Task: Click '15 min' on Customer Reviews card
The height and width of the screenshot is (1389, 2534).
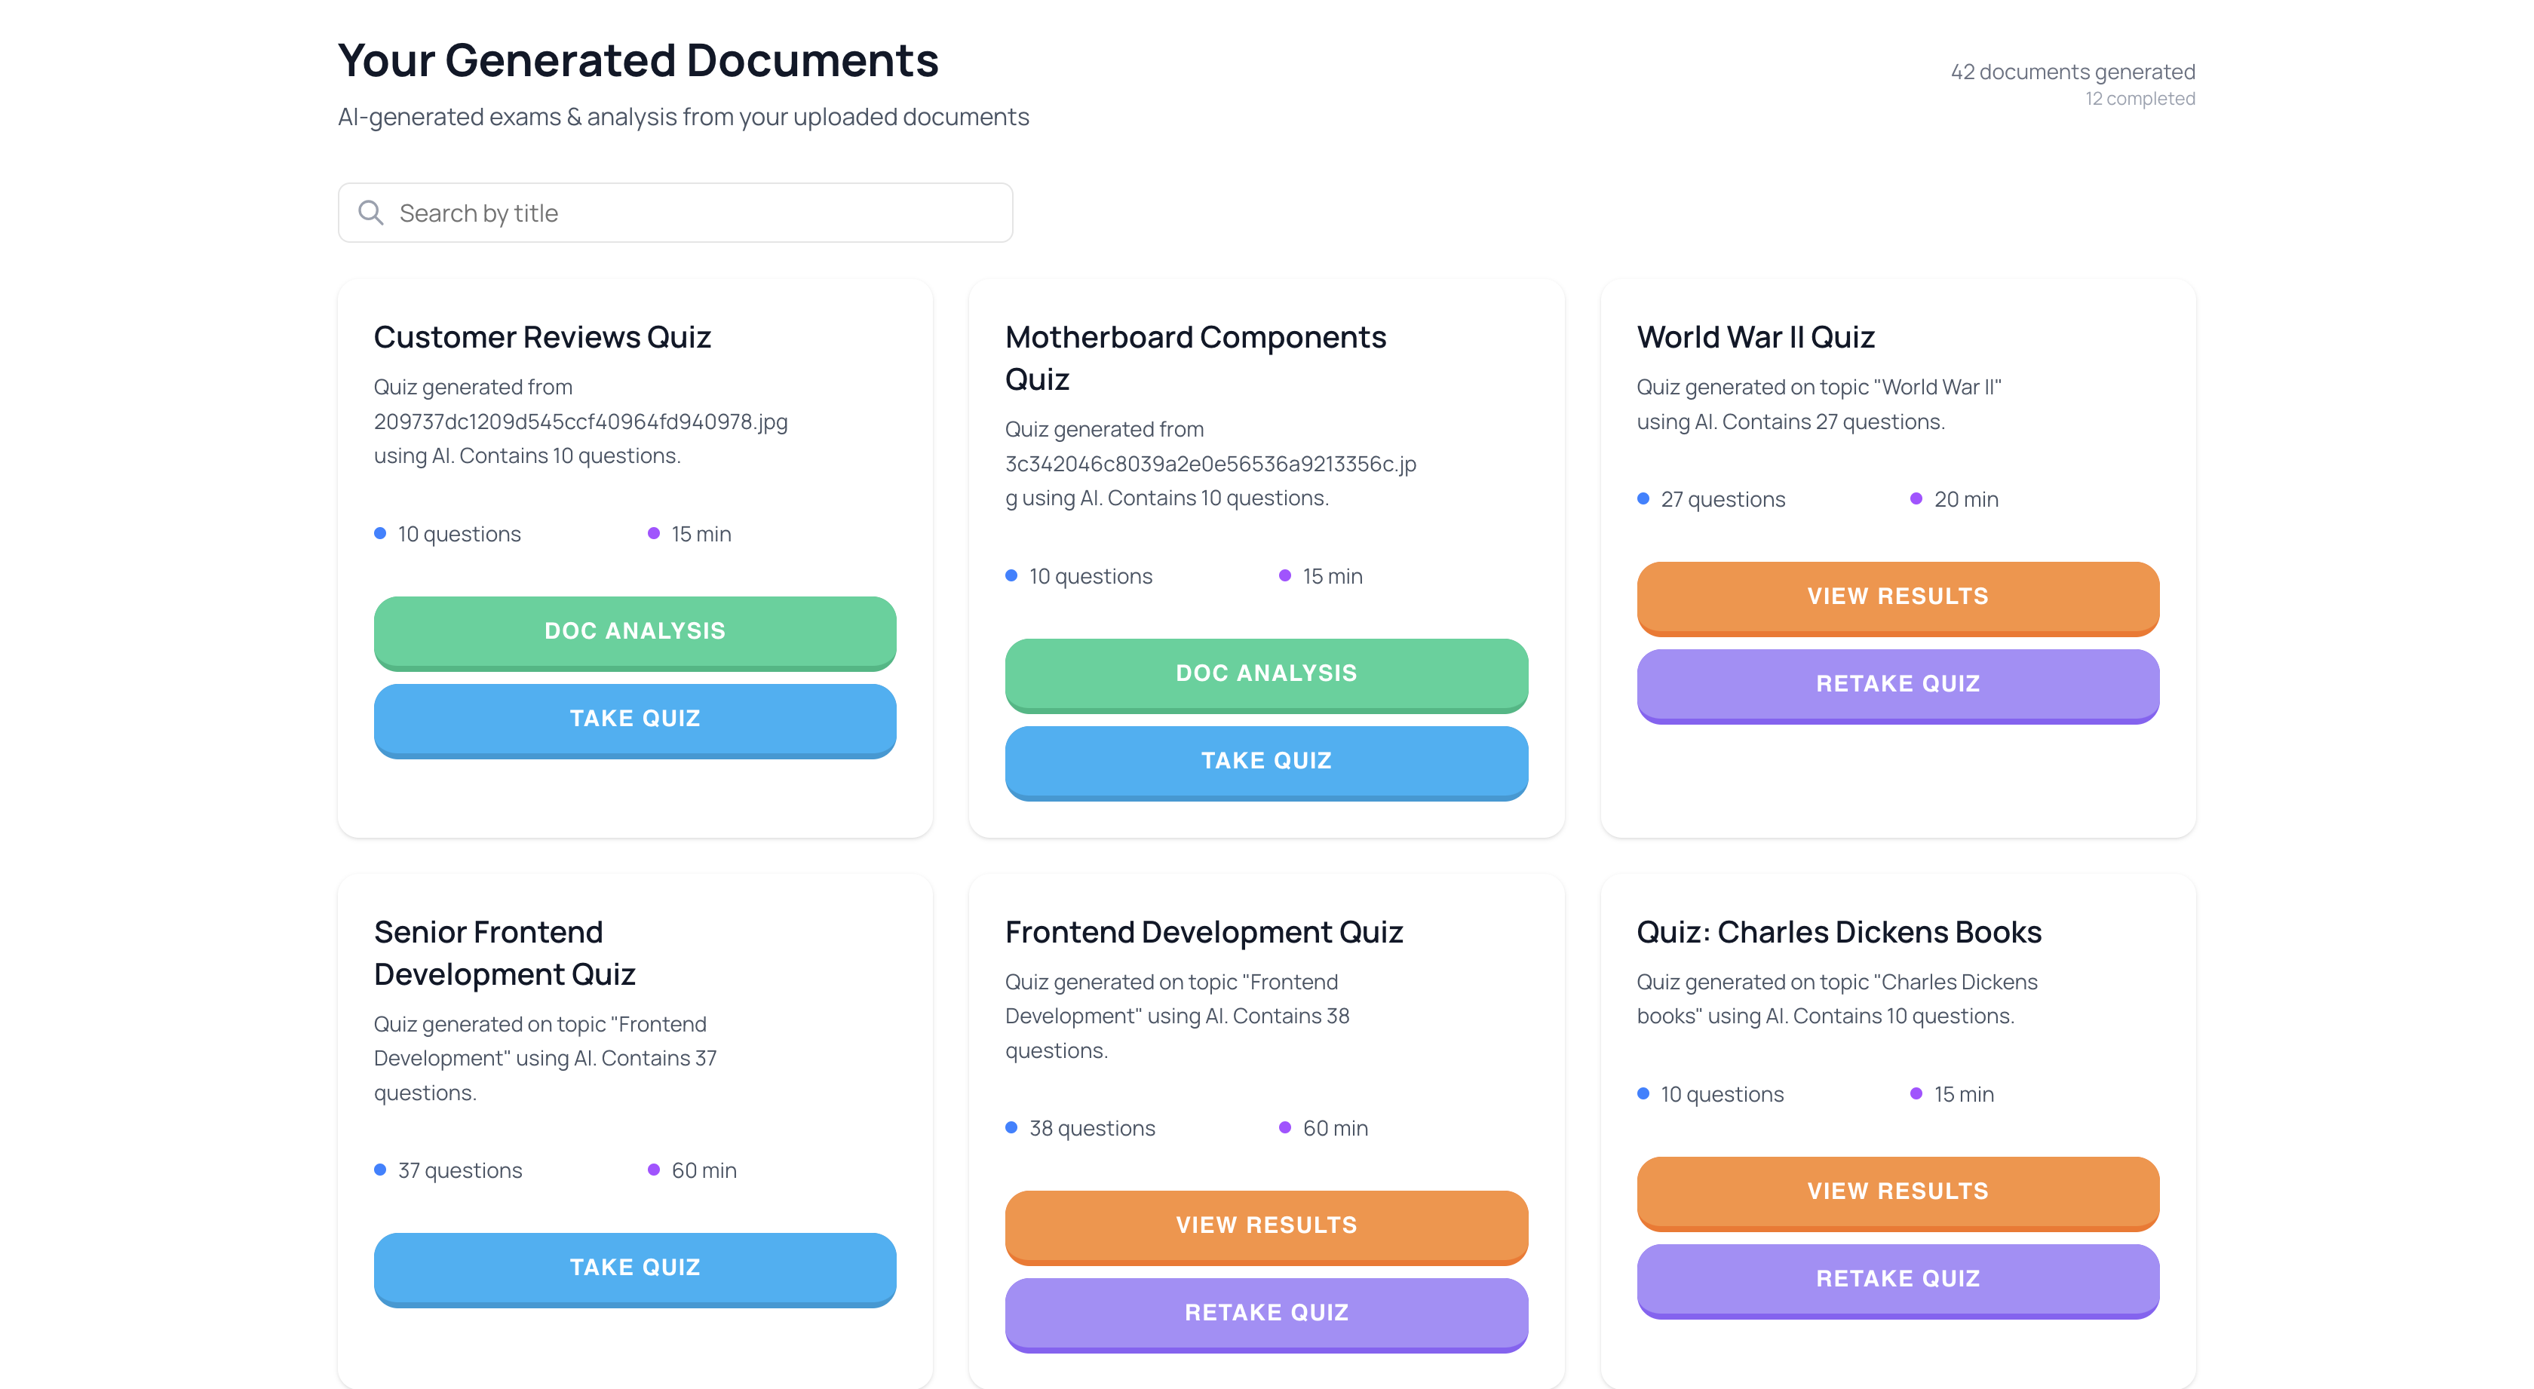Action: pyautogui.click(x=701, y=534)
